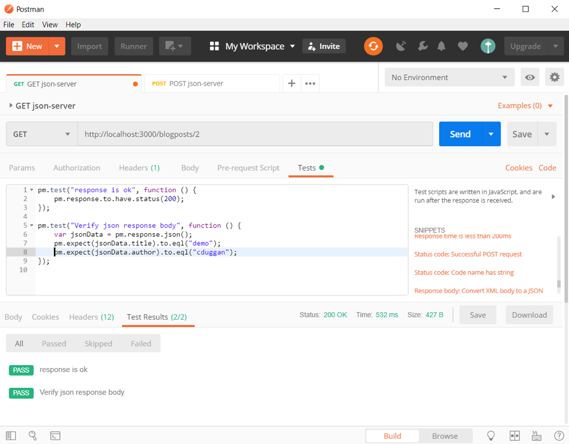Screen dimensions: 569x444
Task: Insert snippet Status code: Successful POST request
Action: click(x=468, y=254)
